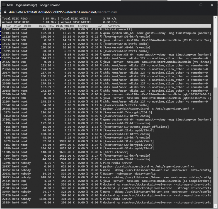Click the 1708.73 M disk write value
The height and width of the screenshot is (209, 218).
67,29
